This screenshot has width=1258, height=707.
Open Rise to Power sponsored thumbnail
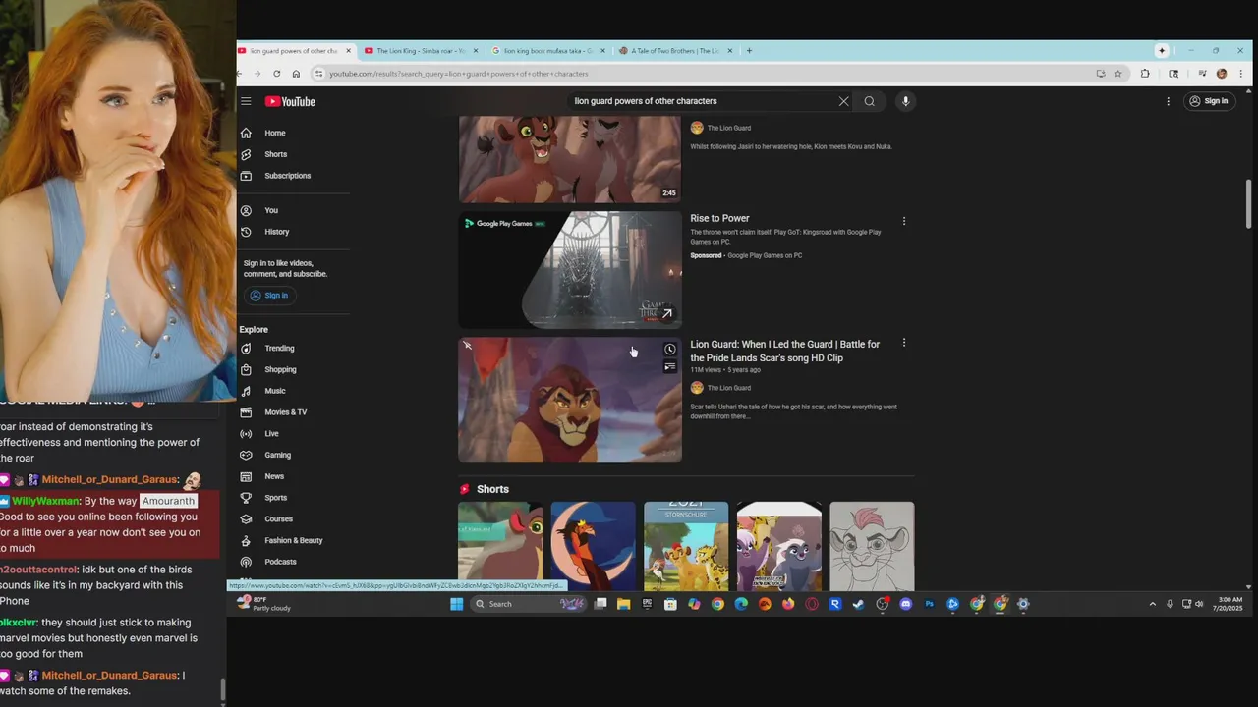point(570,270)
